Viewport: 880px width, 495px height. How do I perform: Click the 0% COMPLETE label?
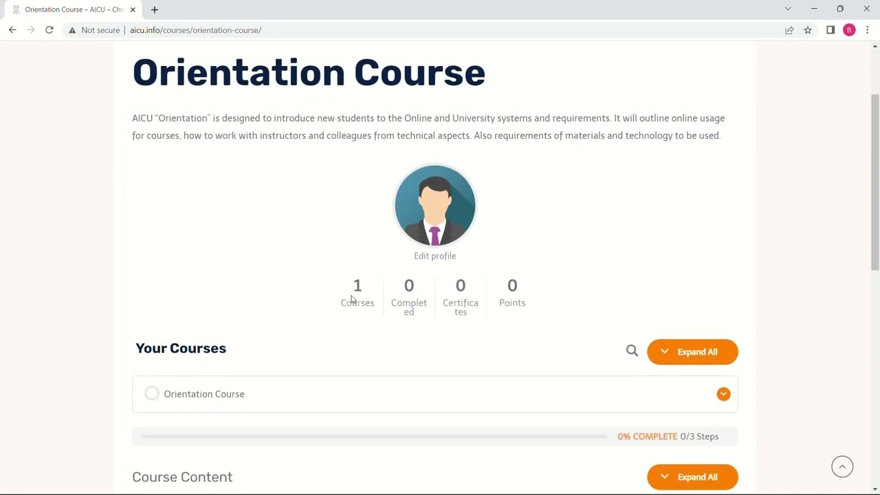tap(647, 437)
